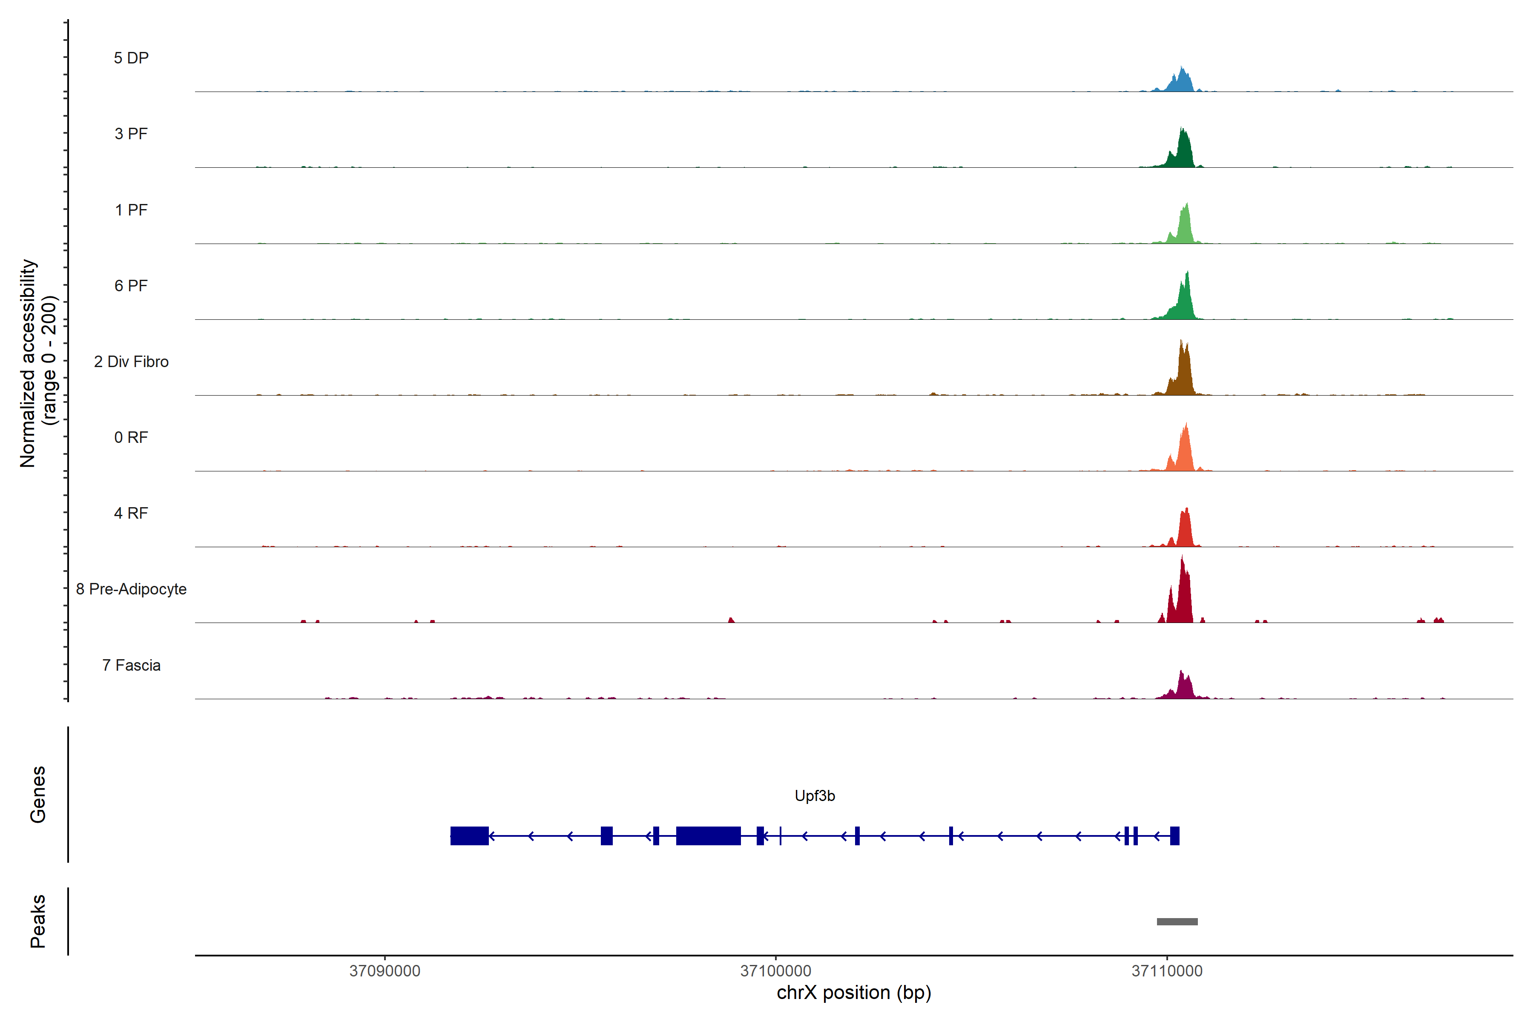Select the 2 Div Fibro label

point(131,362)
